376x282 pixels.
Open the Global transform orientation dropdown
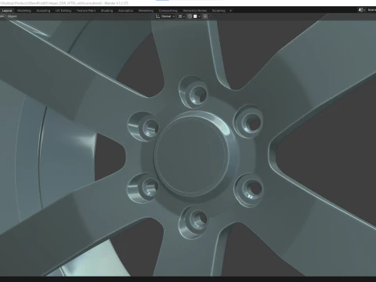[x=165, y=16]
